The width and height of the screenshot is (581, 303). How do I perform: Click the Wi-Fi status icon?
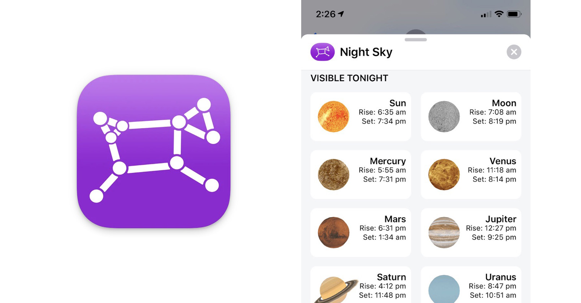[499, 14]
